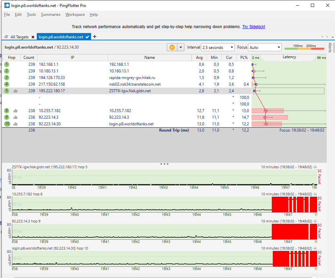The image size is (335, 278).
Task: Click the hop 4 green number badge
Action: 7,84
